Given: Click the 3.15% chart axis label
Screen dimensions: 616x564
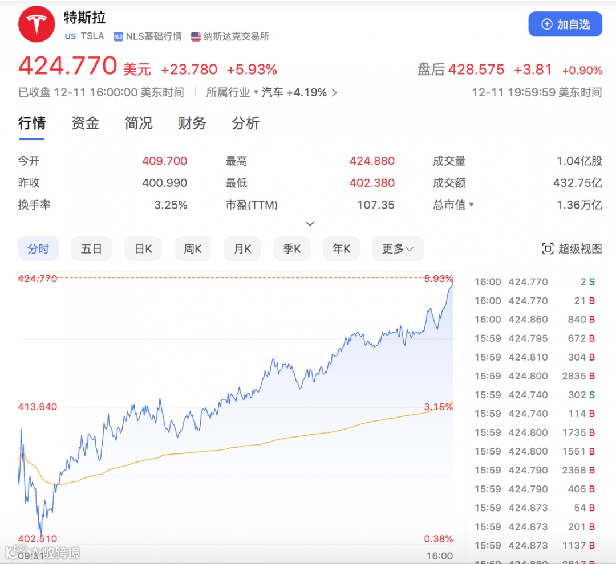Looking at the screenshot, I should click(x=439, y=407).
